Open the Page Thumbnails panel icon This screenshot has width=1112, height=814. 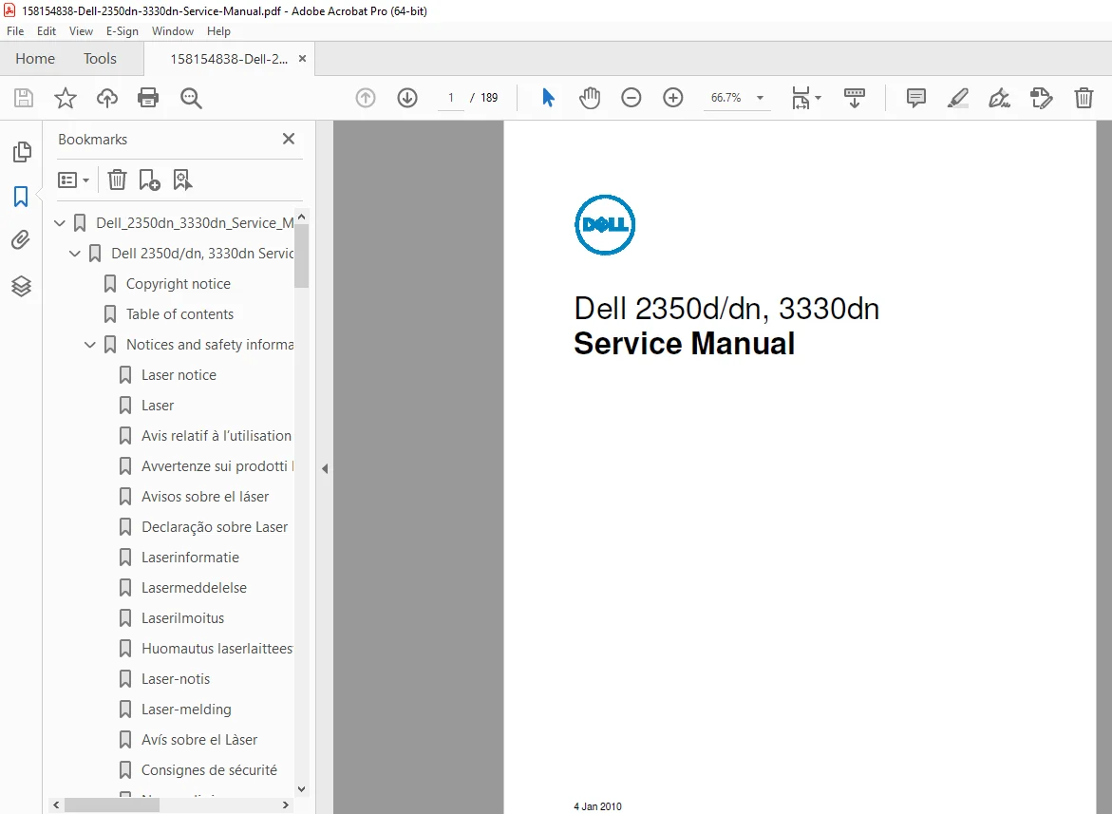(22, 151)
